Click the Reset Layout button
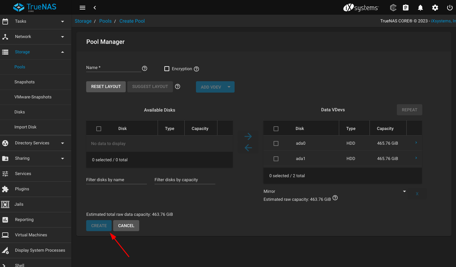This screenshot has height=267, width=456. [x=106, y=87]
